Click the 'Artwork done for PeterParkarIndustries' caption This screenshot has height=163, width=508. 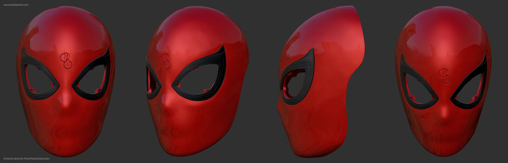click(x=26, y=159)
